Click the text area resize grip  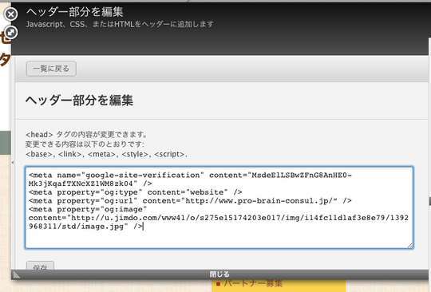click(x=409, y=245)
